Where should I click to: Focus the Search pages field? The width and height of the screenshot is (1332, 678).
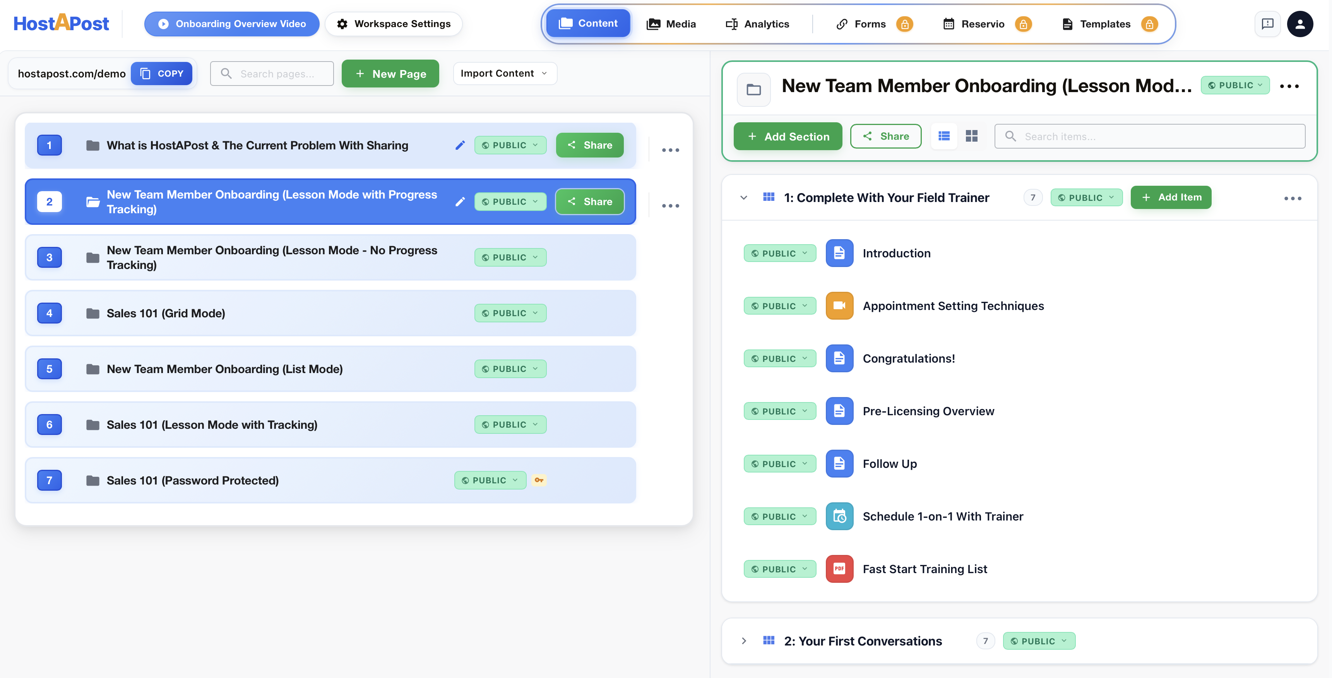click(272, 74)
